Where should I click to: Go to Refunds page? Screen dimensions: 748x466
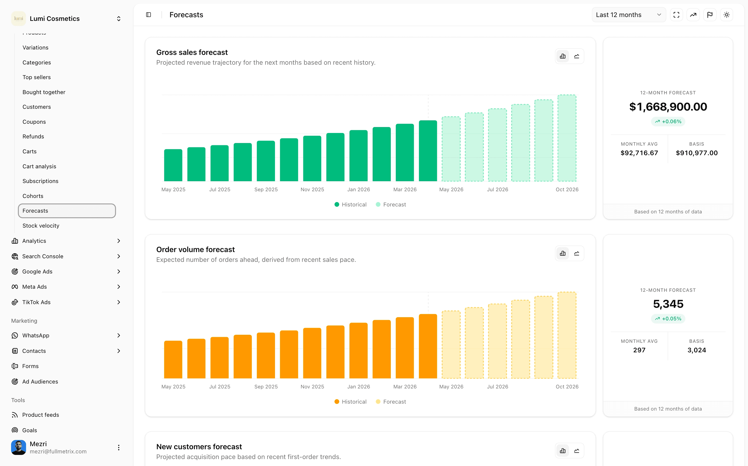tap(33, 137)
